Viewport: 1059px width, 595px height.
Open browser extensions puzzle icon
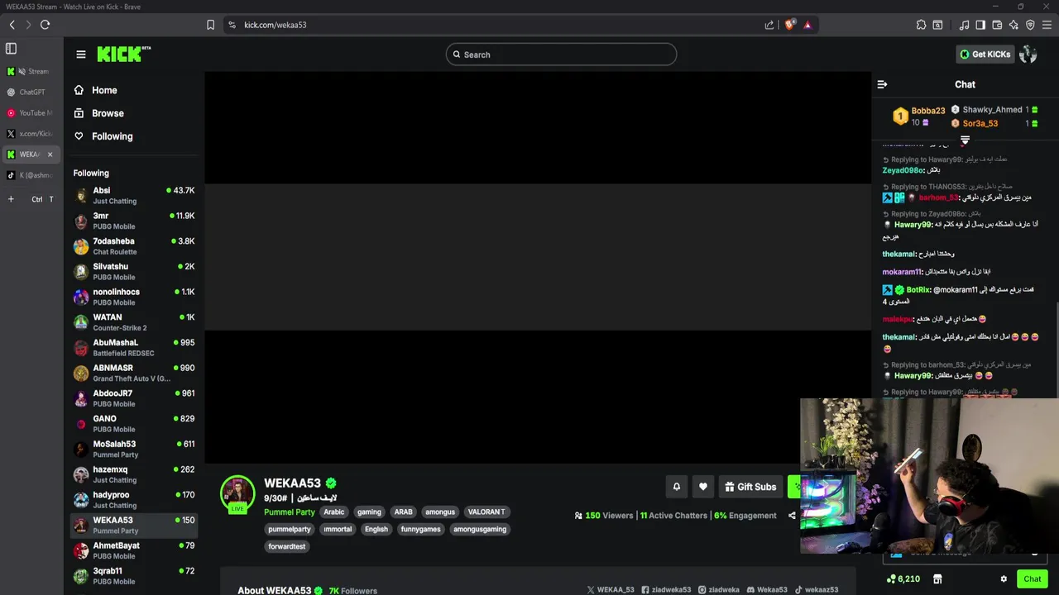click(921, 25)
